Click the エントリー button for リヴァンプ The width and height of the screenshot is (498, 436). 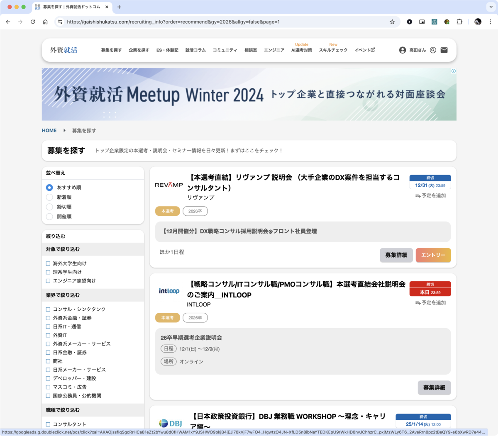pos(433,255)
